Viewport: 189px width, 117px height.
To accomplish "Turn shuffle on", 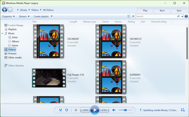I will 60,110.
